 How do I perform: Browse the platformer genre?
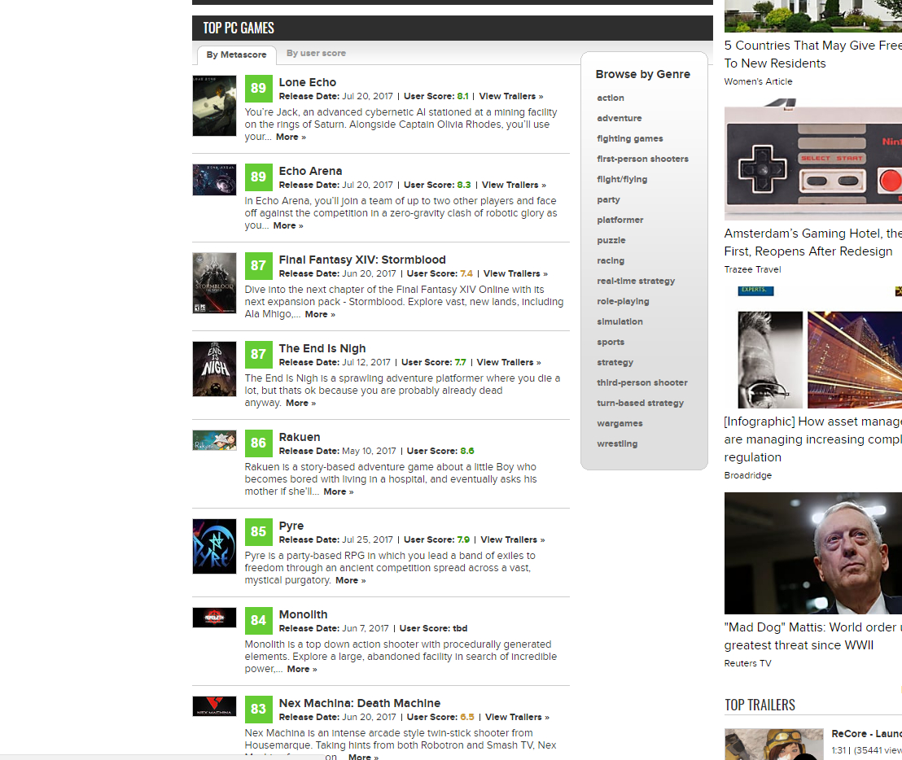click(x=620, y=220)
